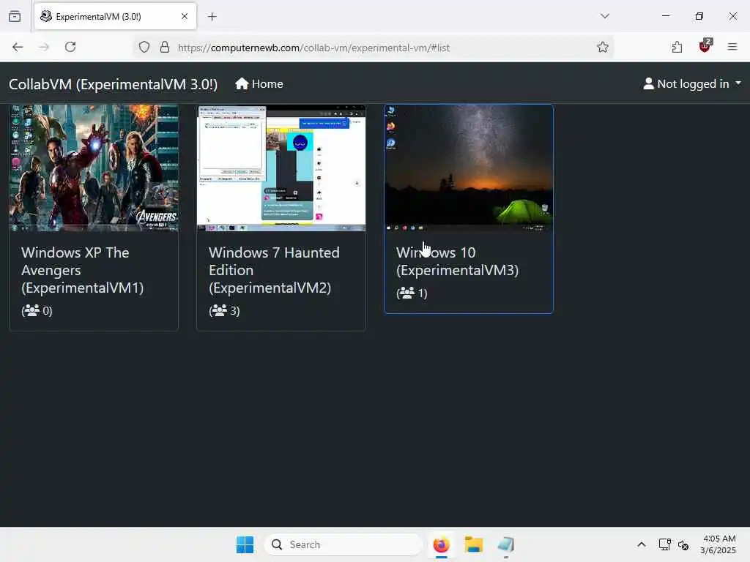
Task: Click the user count icon for ExperimentalVM3
Action: [406, 293]
